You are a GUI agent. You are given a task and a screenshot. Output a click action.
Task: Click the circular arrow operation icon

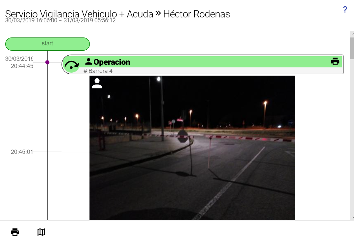tap(72, 65)
